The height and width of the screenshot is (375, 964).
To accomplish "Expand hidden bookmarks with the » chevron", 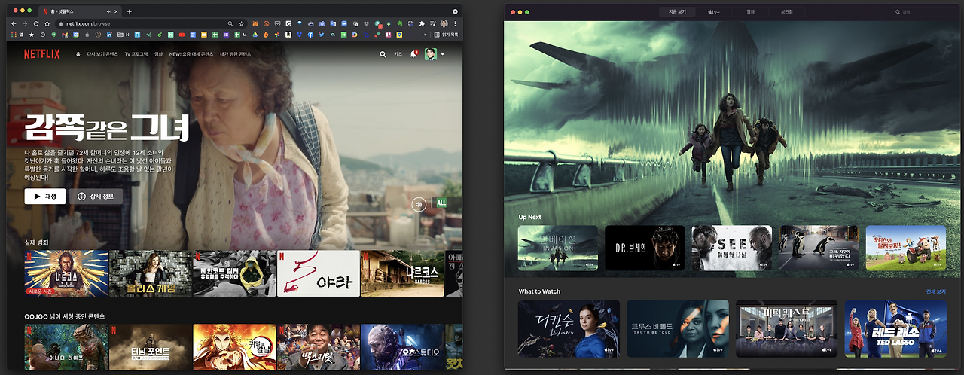I will tap(425, 35).
